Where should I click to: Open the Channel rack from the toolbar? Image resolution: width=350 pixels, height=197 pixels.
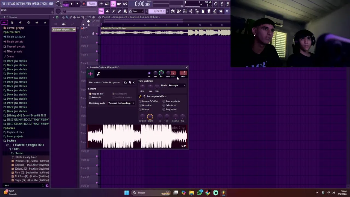coord(185,11)
